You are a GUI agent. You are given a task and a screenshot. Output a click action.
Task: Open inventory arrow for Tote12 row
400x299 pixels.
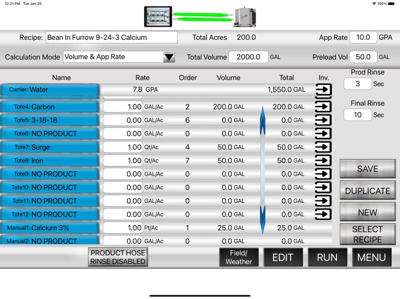[x=324, y=214]
